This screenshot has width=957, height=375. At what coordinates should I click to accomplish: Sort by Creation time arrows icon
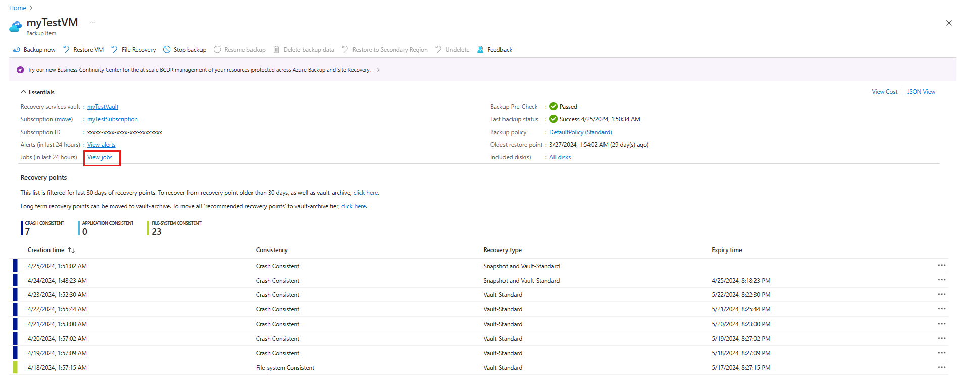(x=71, y=250)
